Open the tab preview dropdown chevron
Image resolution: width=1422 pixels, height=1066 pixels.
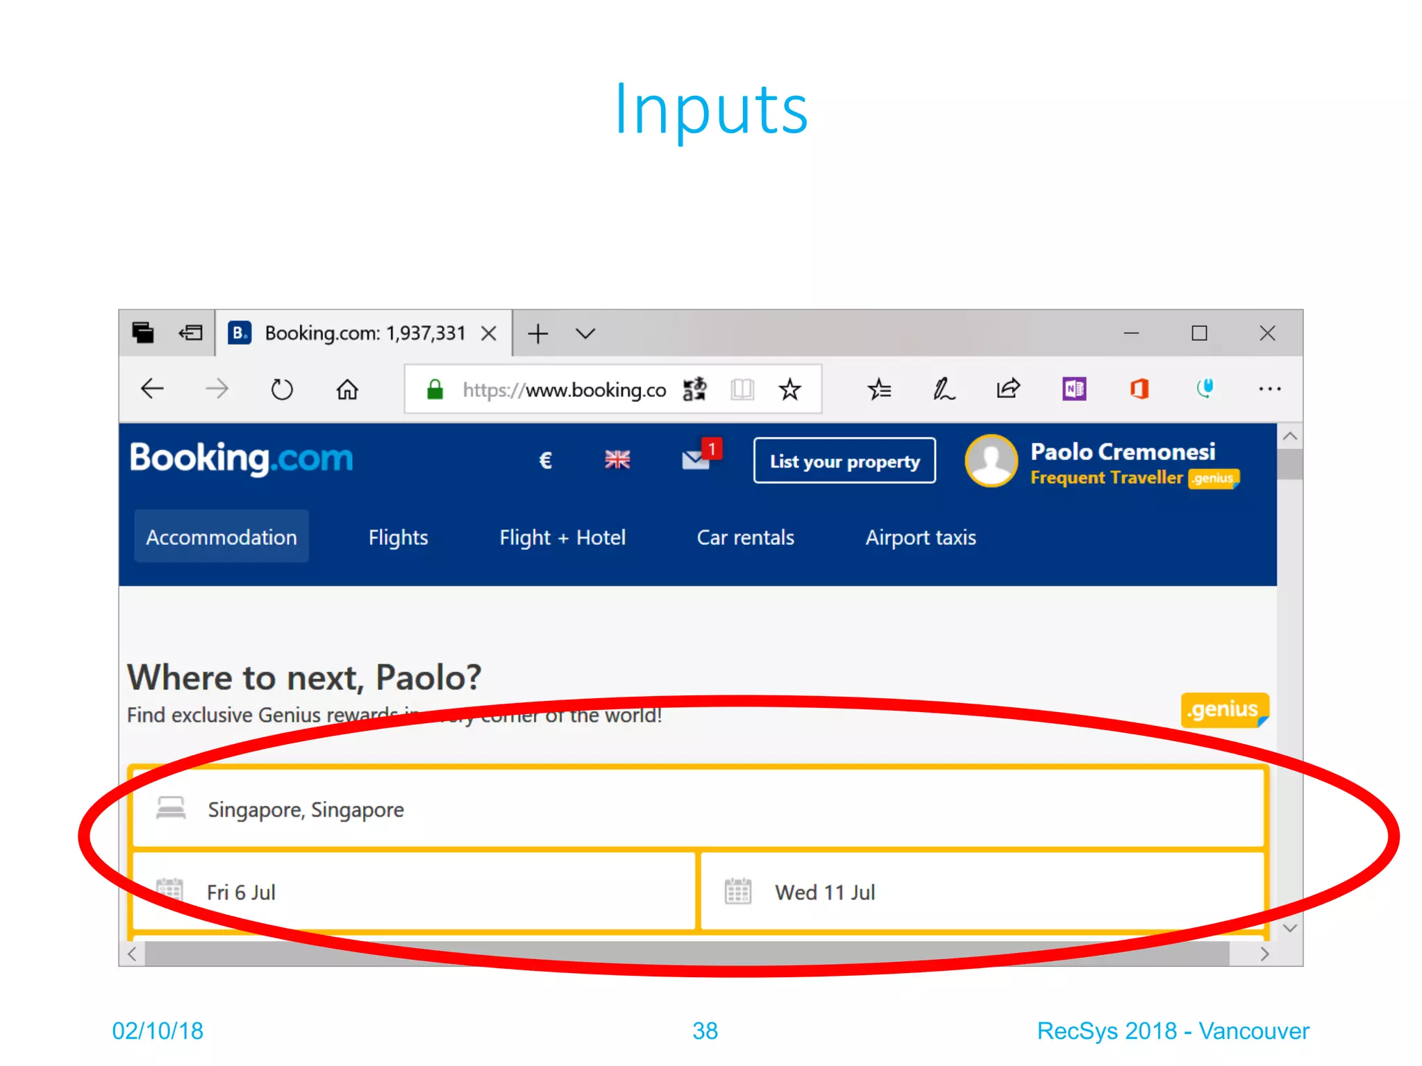(585, 334)
